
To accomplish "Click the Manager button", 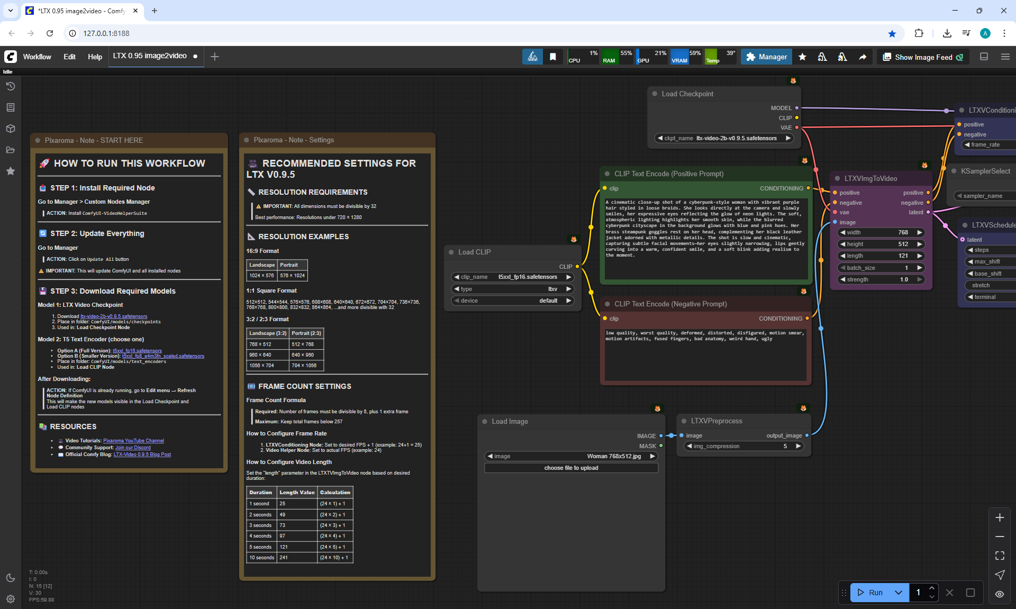I will [x=766, y=57].
